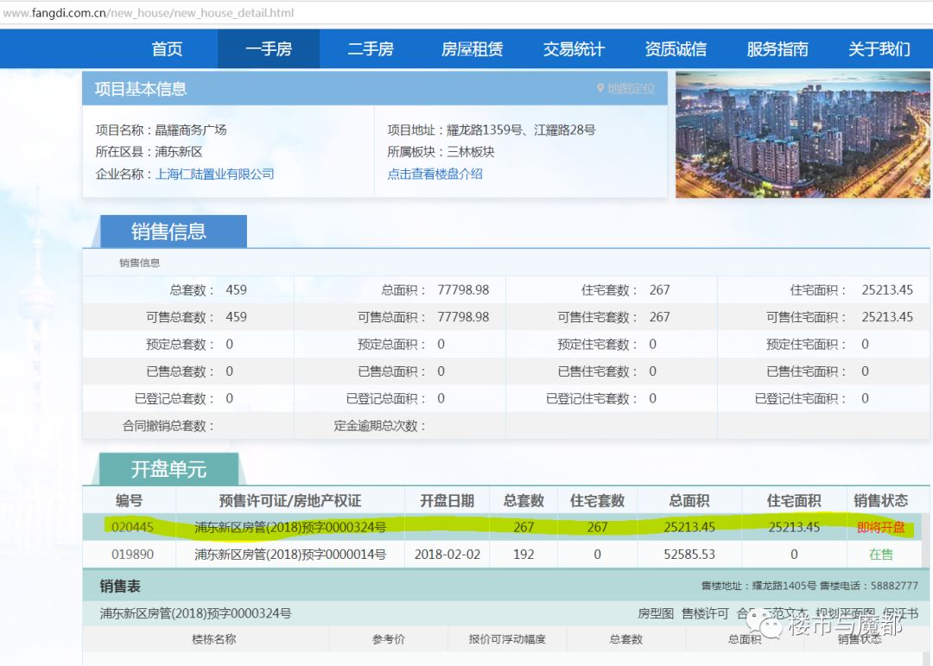This screenshot has width=933, height=666.
Task: Open the 房型图 floor plan link
Action: point(656,613)
